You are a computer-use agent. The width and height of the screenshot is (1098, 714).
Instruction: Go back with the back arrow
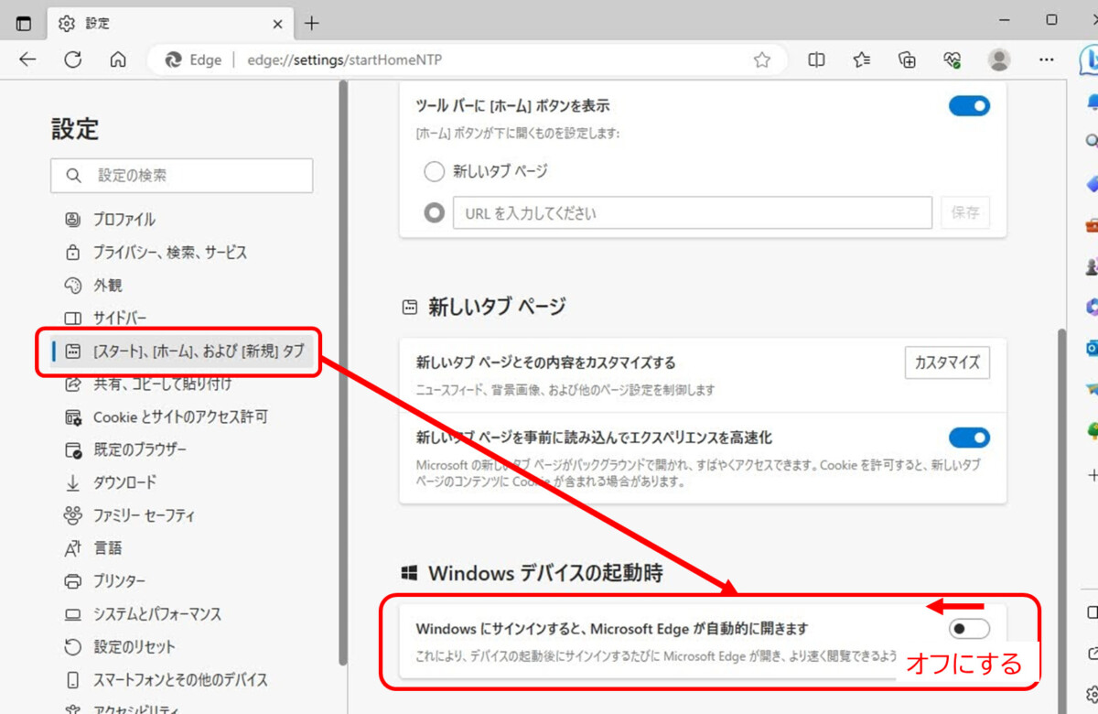(x=27, y=59)
